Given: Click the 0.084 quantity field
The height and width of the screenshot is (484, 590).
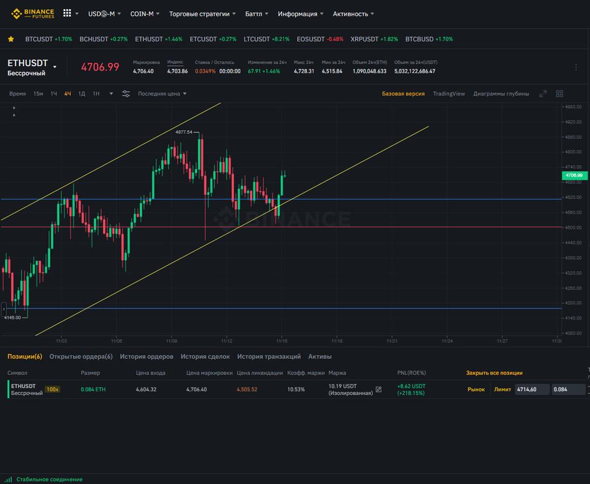Looking at the screenshot, I should 569,390.
